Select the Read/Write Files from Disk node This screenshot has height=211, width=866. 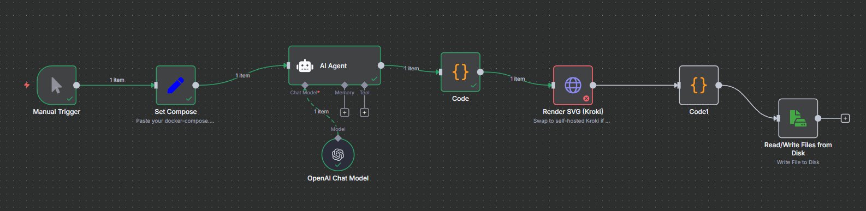coord(798,118)
